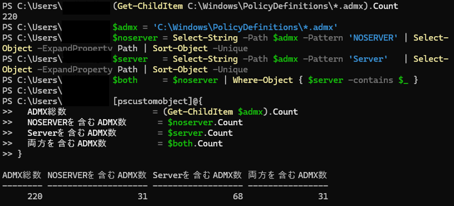Click the 両方を含むADMX数 column header

coord(288,175)
